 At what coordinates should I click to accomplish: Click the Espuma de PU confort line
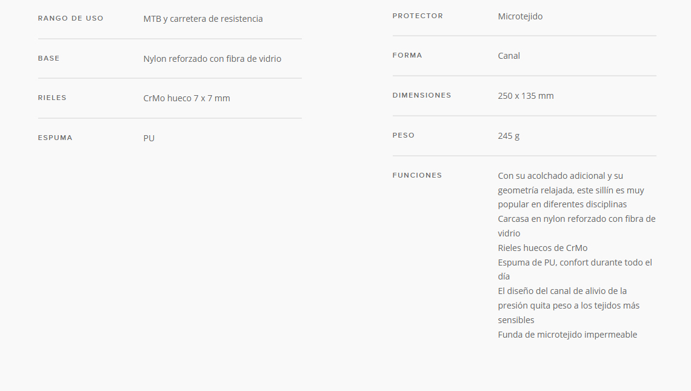[575, 269]
